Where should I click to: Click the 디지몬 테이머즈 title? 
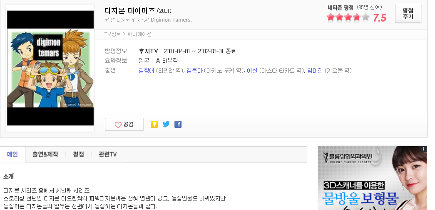(130, 11)
